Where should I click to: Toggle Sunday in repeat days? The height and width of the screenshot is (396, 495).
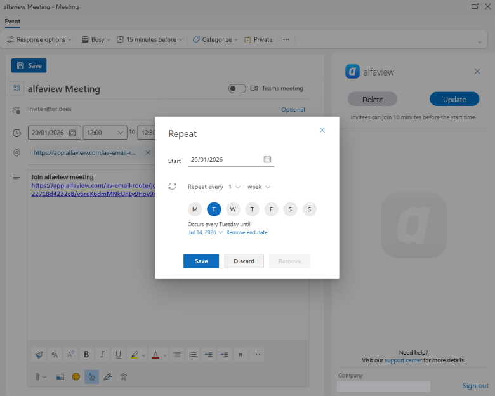310,209
